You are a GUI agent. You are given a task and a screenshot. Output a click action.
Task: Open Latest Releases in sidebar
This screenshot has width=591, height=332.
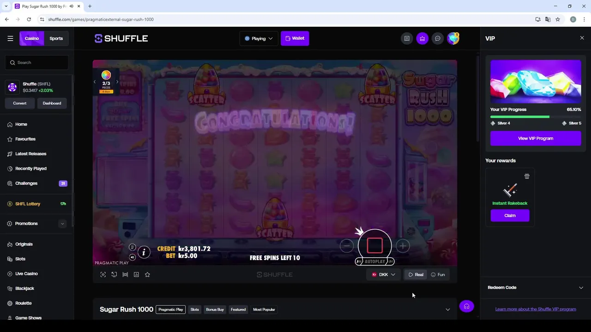click(30, 154)
